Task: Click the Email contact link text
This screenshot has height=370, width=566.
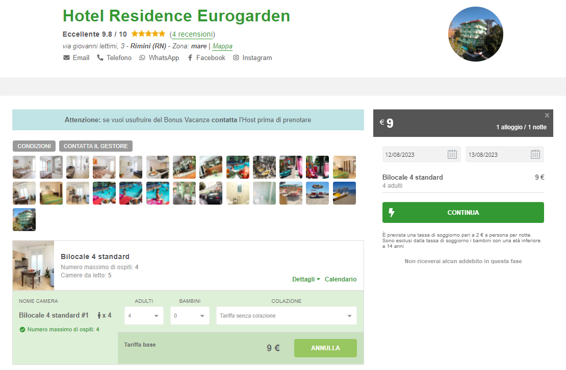Action: click(81, 58)
